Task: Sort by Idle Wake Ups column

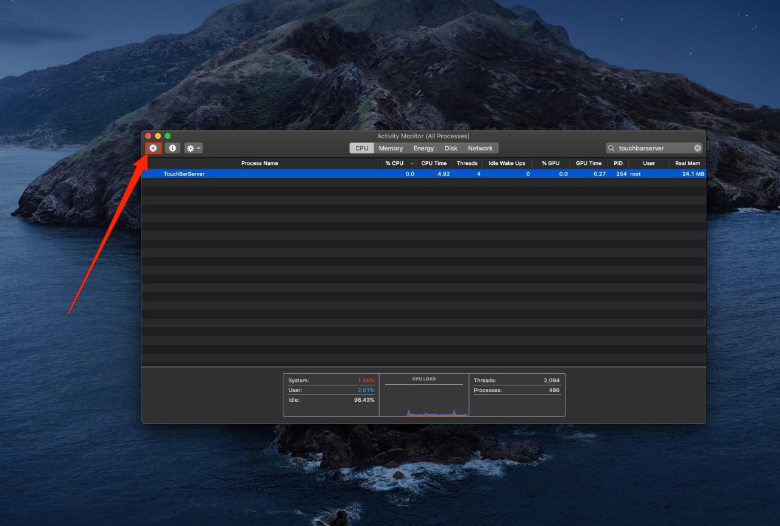Action: (507, 163)
